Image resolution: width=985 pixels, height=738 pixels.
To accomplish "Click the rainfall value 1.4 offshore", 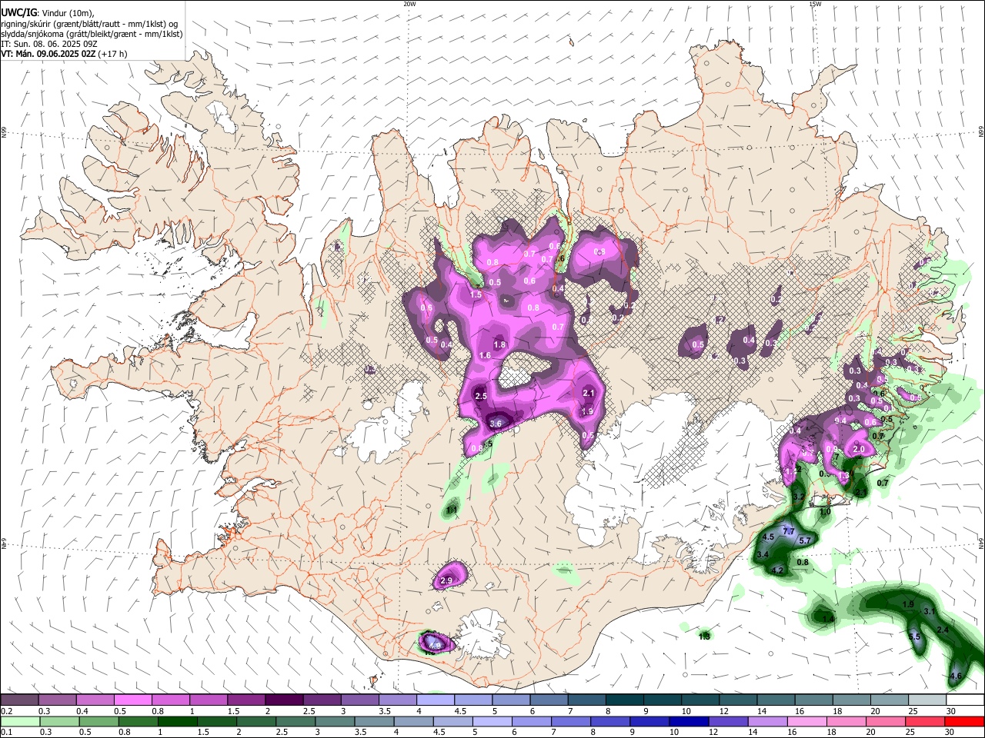I will coord(828,619).
